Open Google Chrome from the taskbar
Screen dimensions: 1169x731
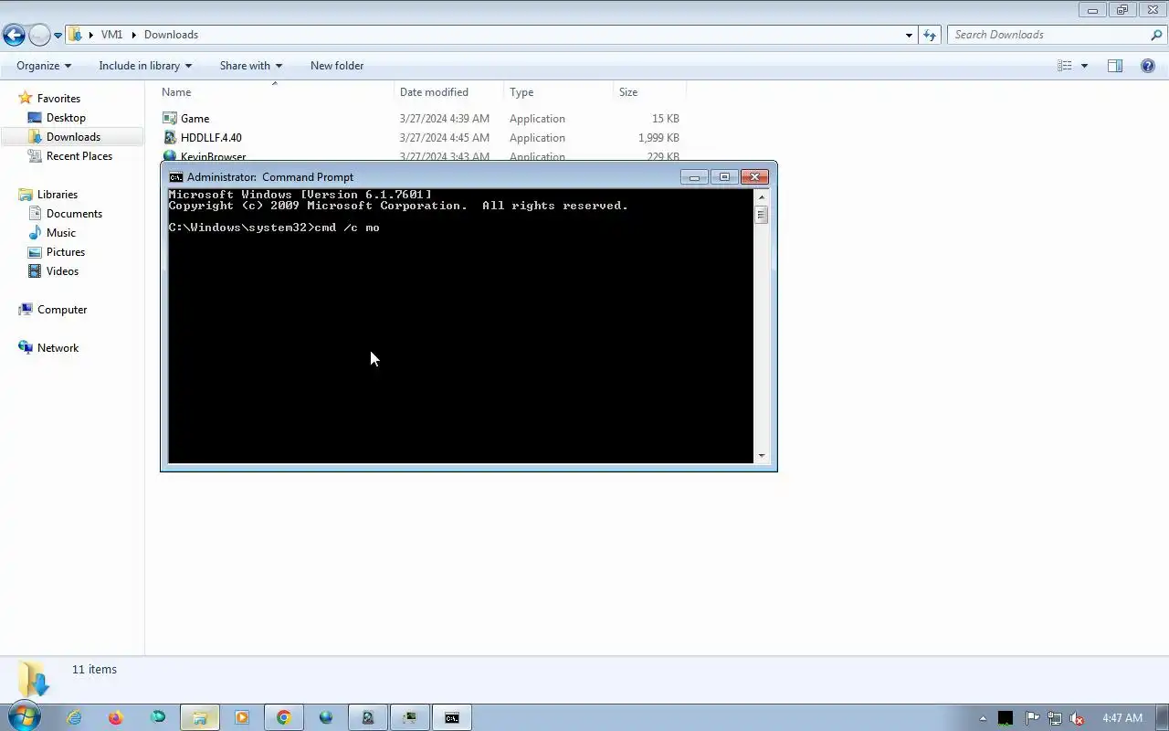pos(284,717)
